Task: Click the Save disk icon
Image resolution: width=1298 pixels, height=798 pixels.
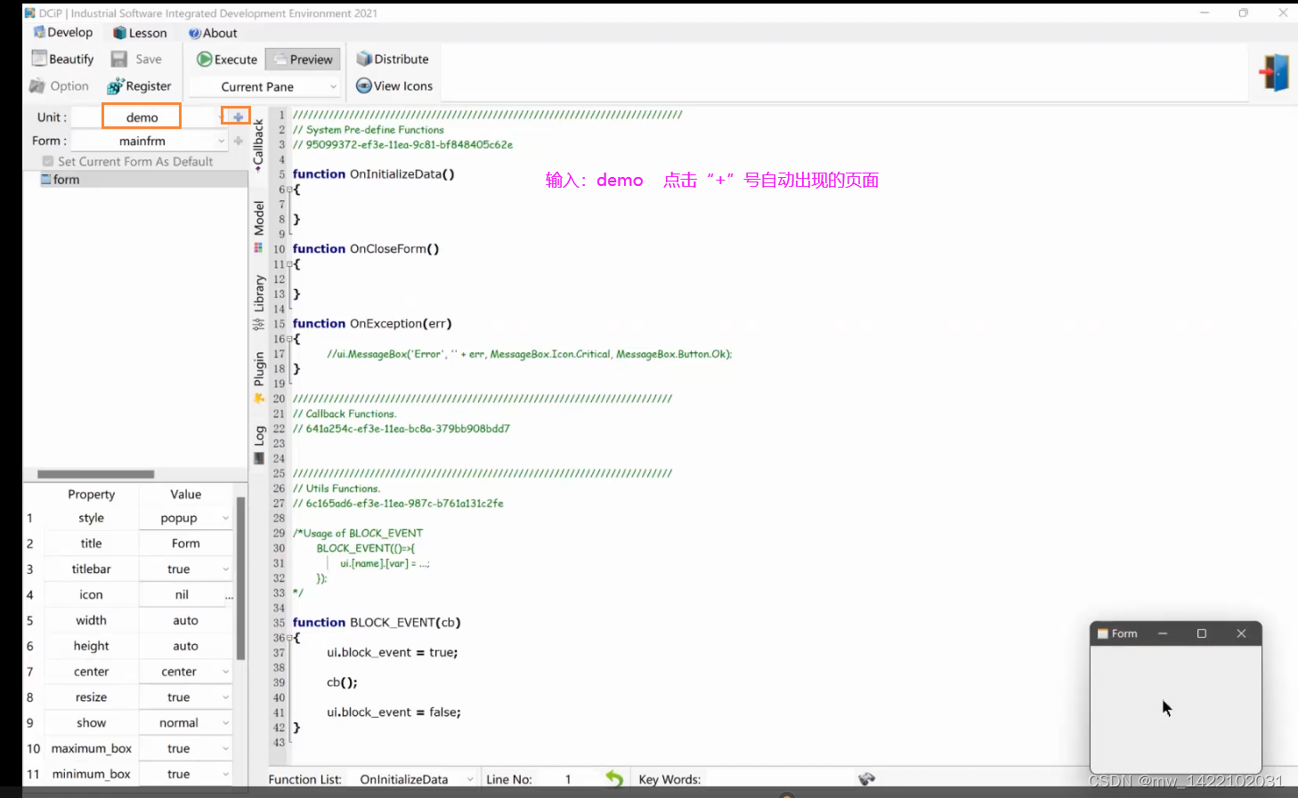Action: pos(118,59)
